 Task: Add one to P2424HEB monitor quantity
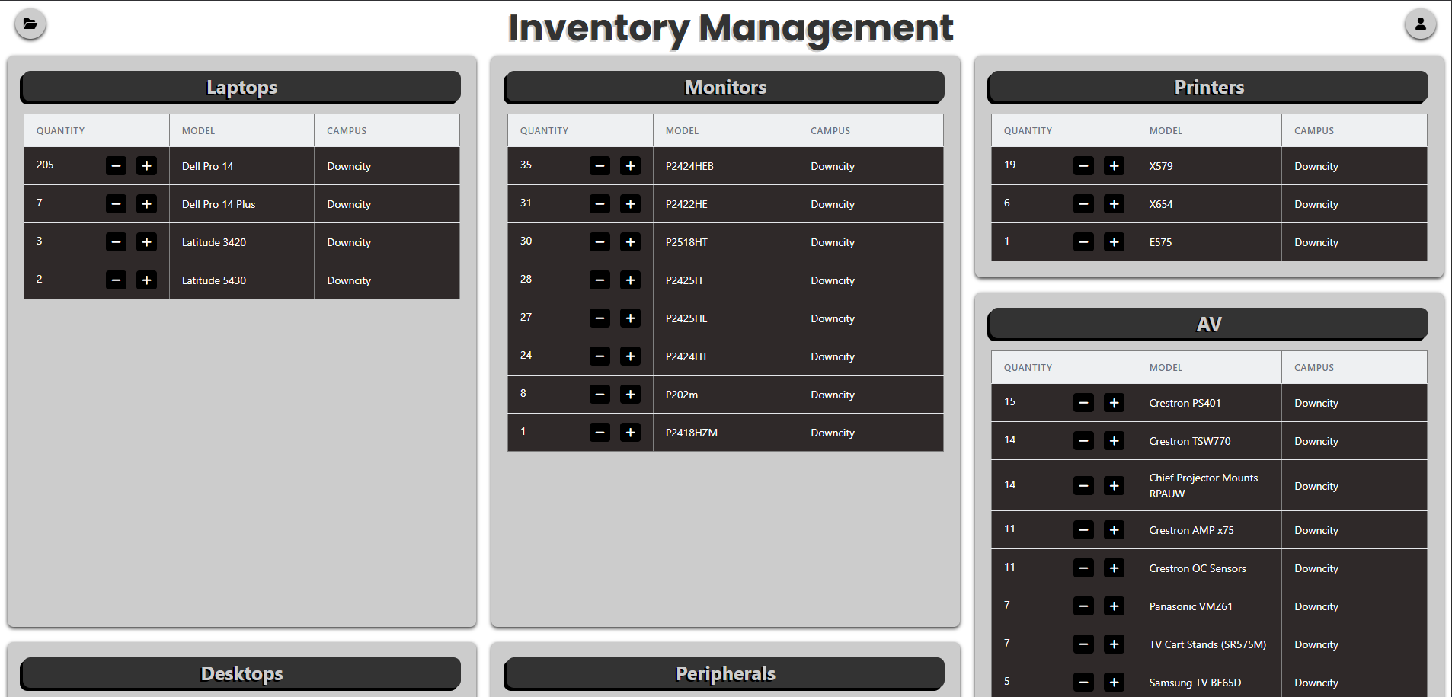(630, 166)
